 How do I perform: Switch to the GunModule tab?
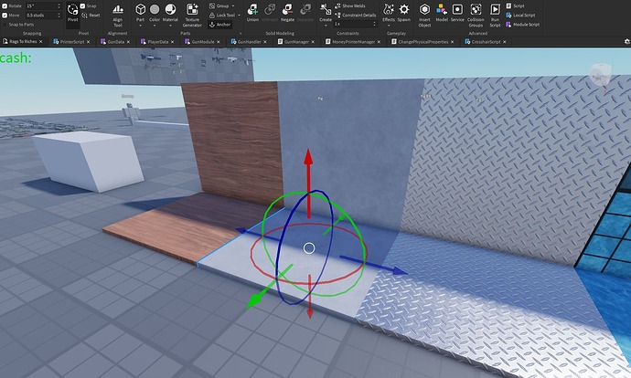[202, 42]
